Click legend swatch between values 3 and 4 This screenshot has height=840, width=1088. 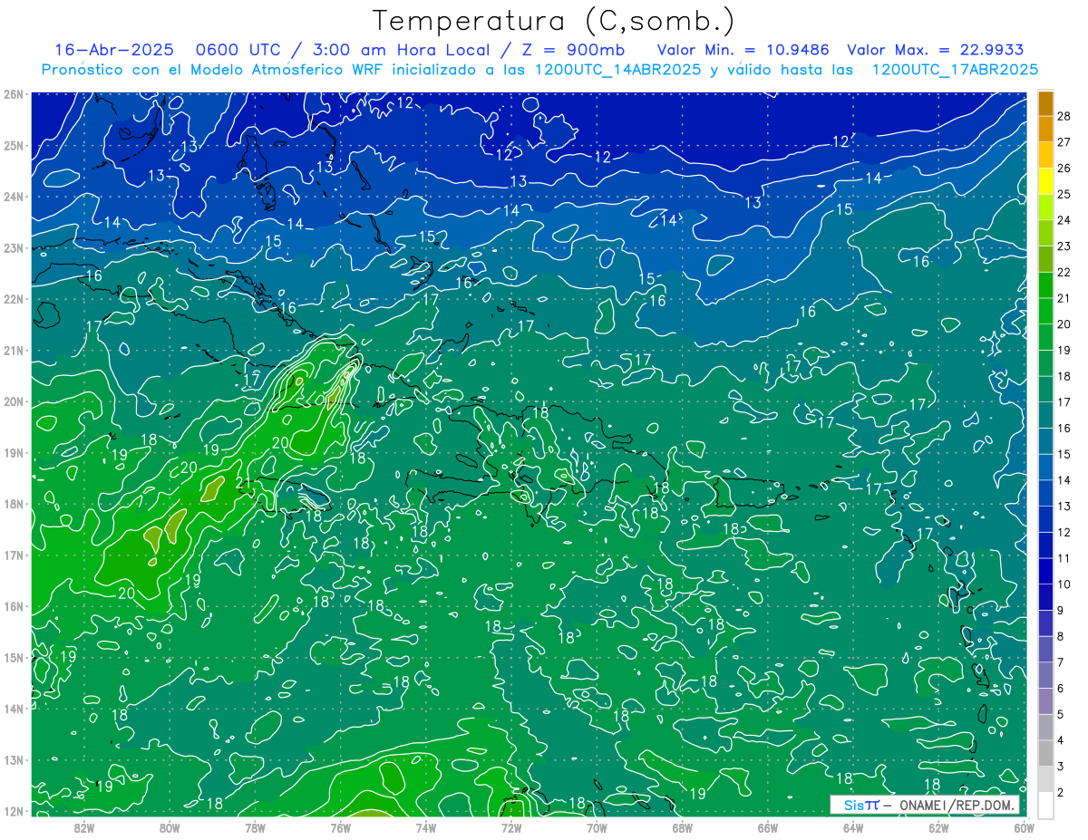[1045, 754]
